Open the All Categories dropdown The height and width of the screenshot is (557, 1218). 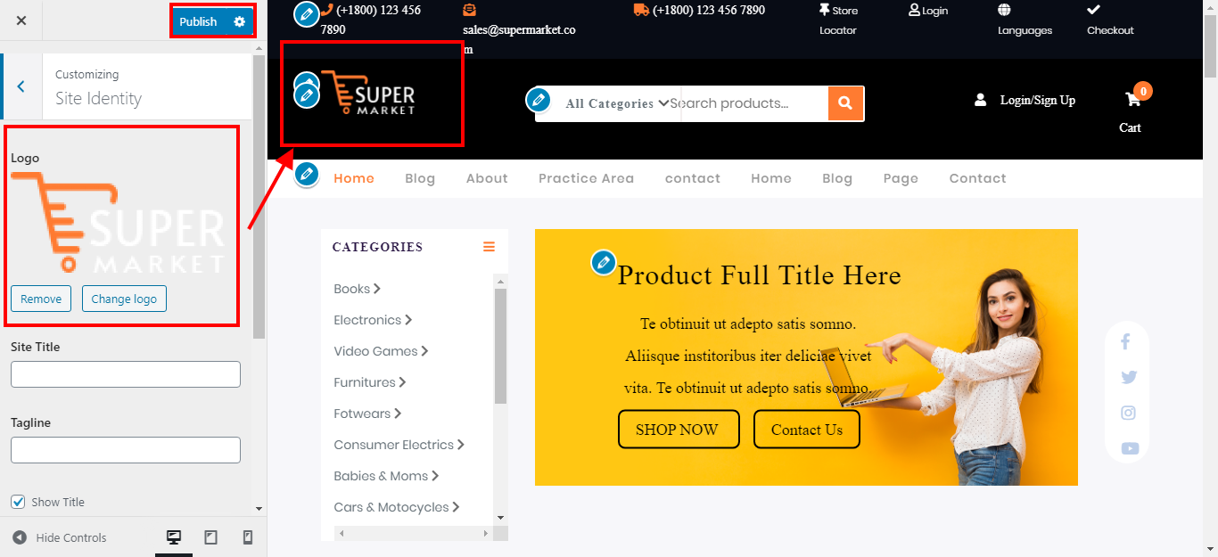617,103
